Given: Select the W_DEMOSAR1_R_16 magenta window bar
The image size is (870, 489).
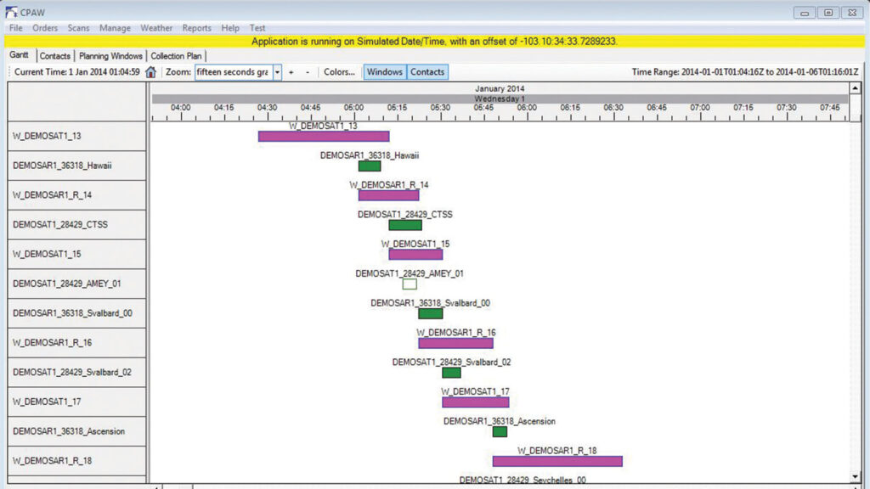Looking at the screenshot, I should click(455, 343).
